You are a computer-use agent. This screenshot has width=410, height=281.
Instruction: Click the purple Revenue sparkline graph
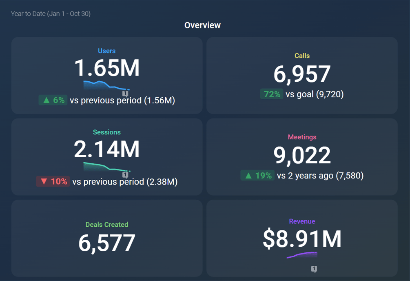(302, 255)
